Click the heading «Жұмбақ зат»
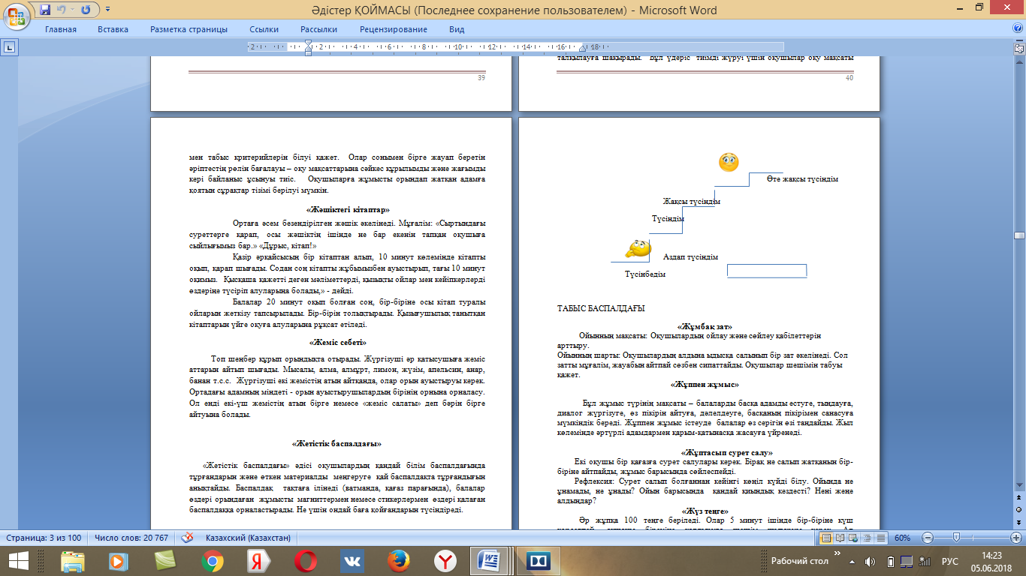This screenshot has width=1026, height=576. (705, 326)
